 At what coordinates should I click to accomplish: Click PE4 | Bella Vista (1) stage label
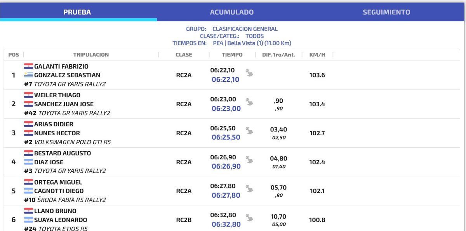point(252,43)
